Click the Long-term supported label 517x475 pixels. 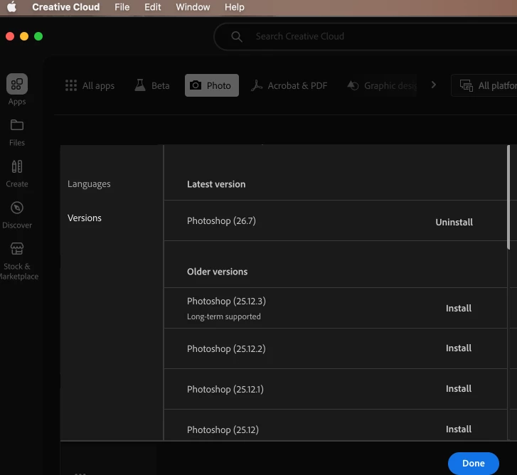coord(223,316)
